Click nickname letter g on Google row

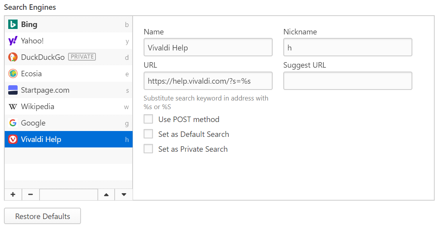(127, 124)
